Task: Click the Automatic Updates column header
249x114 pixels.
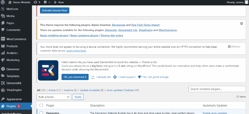Action: [x=215, y=105]
